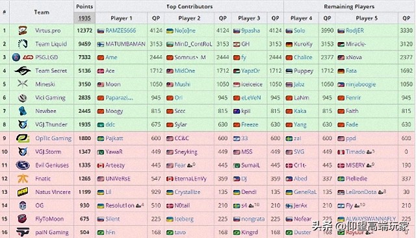Click the flag next to Puppey
The height and width of the screenshot is (238, 416).
click(x=289, y=71)
